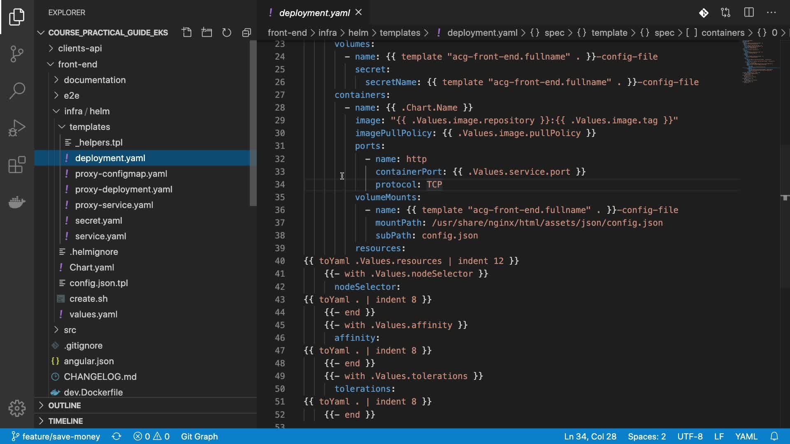Open the Run and Debug view

pos(17,128)
